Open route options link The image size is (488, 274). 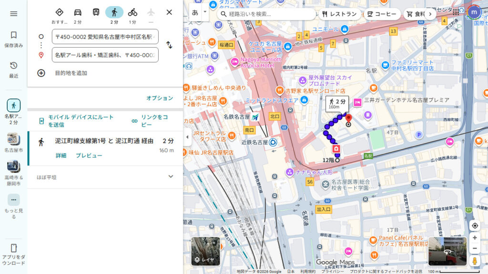pyautogui.click(x=160, y=98)
